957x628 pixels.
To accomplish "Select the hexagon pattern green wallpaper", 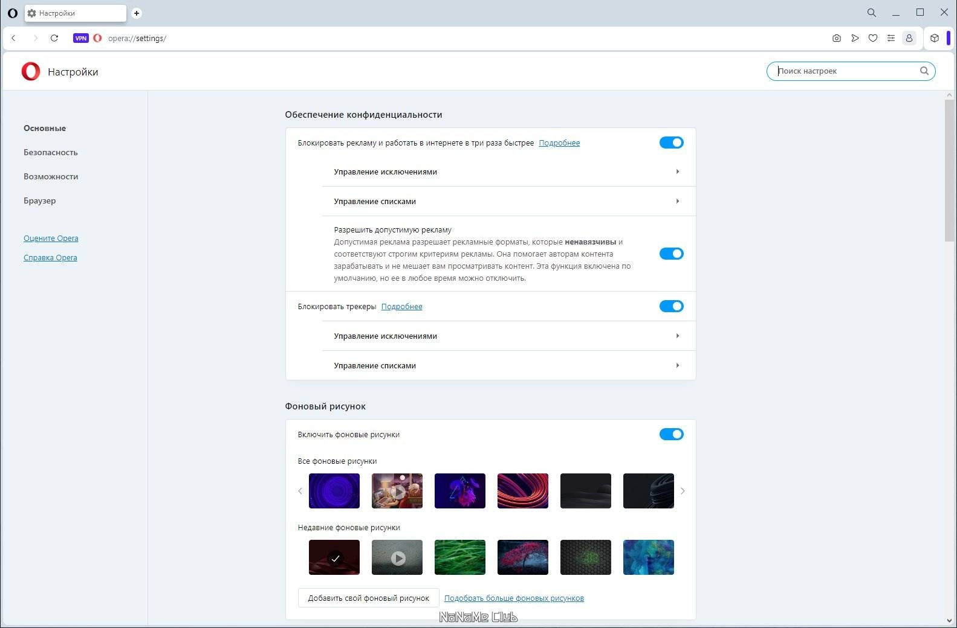I will (586, 557).
